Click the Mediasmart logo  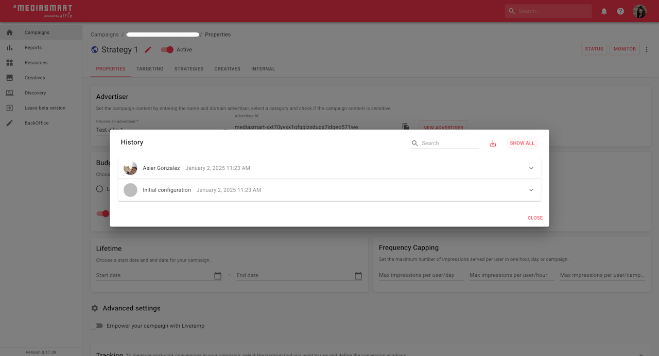(x=42, y=11)
